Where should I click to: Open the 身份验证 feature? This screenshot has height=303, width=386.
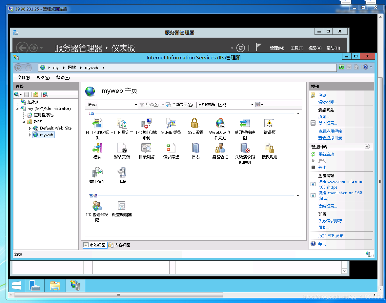click(220, 151)
